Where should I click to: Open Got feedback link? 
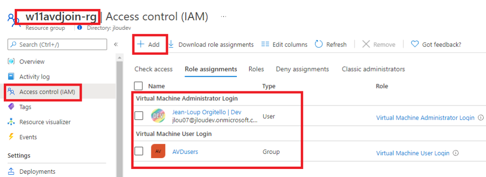[436, 44]
